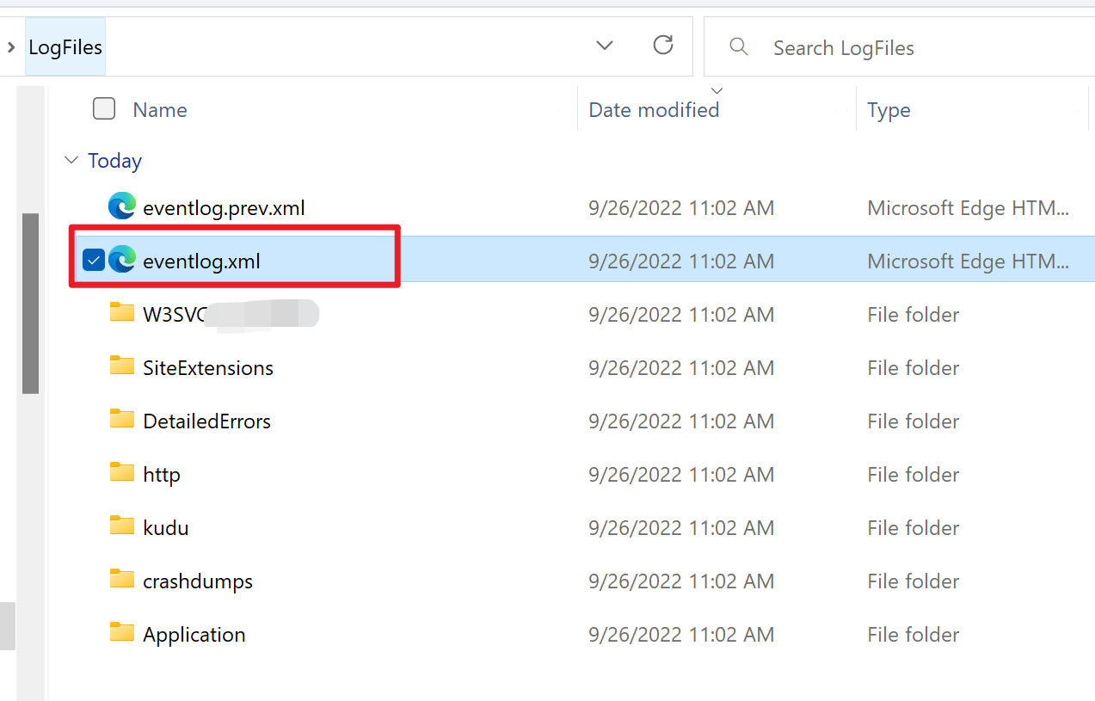Click the Edge icon beside eventlog.xml
Viewport: 1095px width, 701px height.
(122, 260)
